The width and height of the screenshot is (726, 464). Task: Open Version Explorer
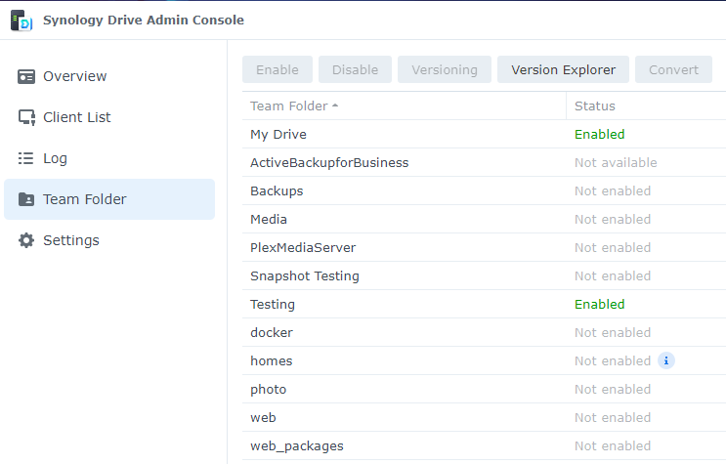point(563,69)
